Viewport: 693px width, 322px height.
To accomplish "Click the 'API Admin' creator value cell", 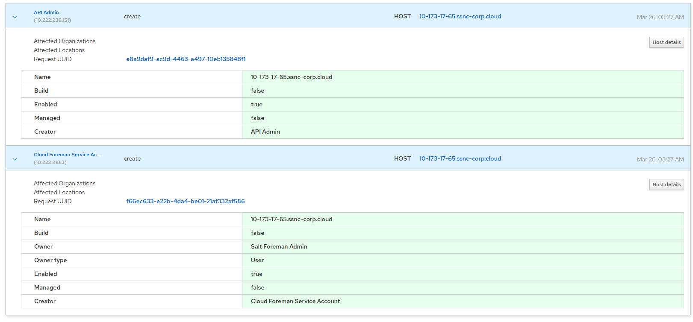I will (265, 132).
